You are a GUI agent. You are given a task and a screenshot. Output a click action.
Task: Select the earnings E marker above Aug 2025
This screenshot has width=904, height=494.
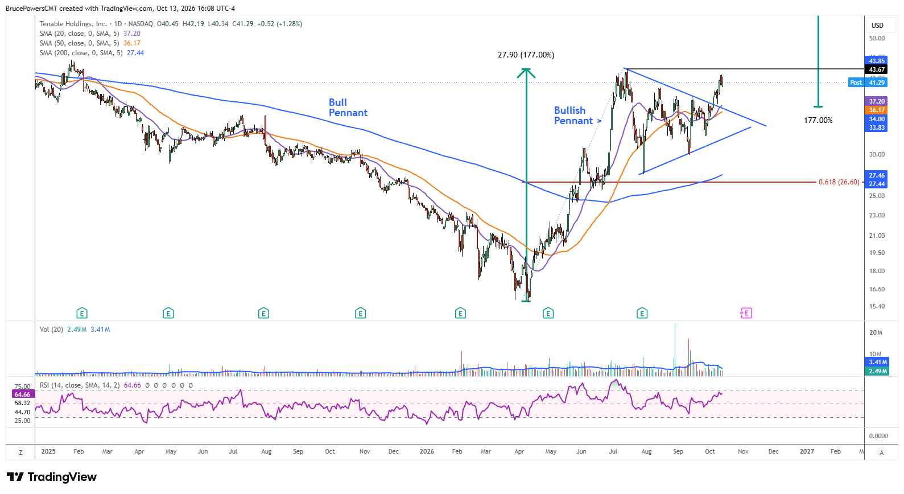(263, 313)
